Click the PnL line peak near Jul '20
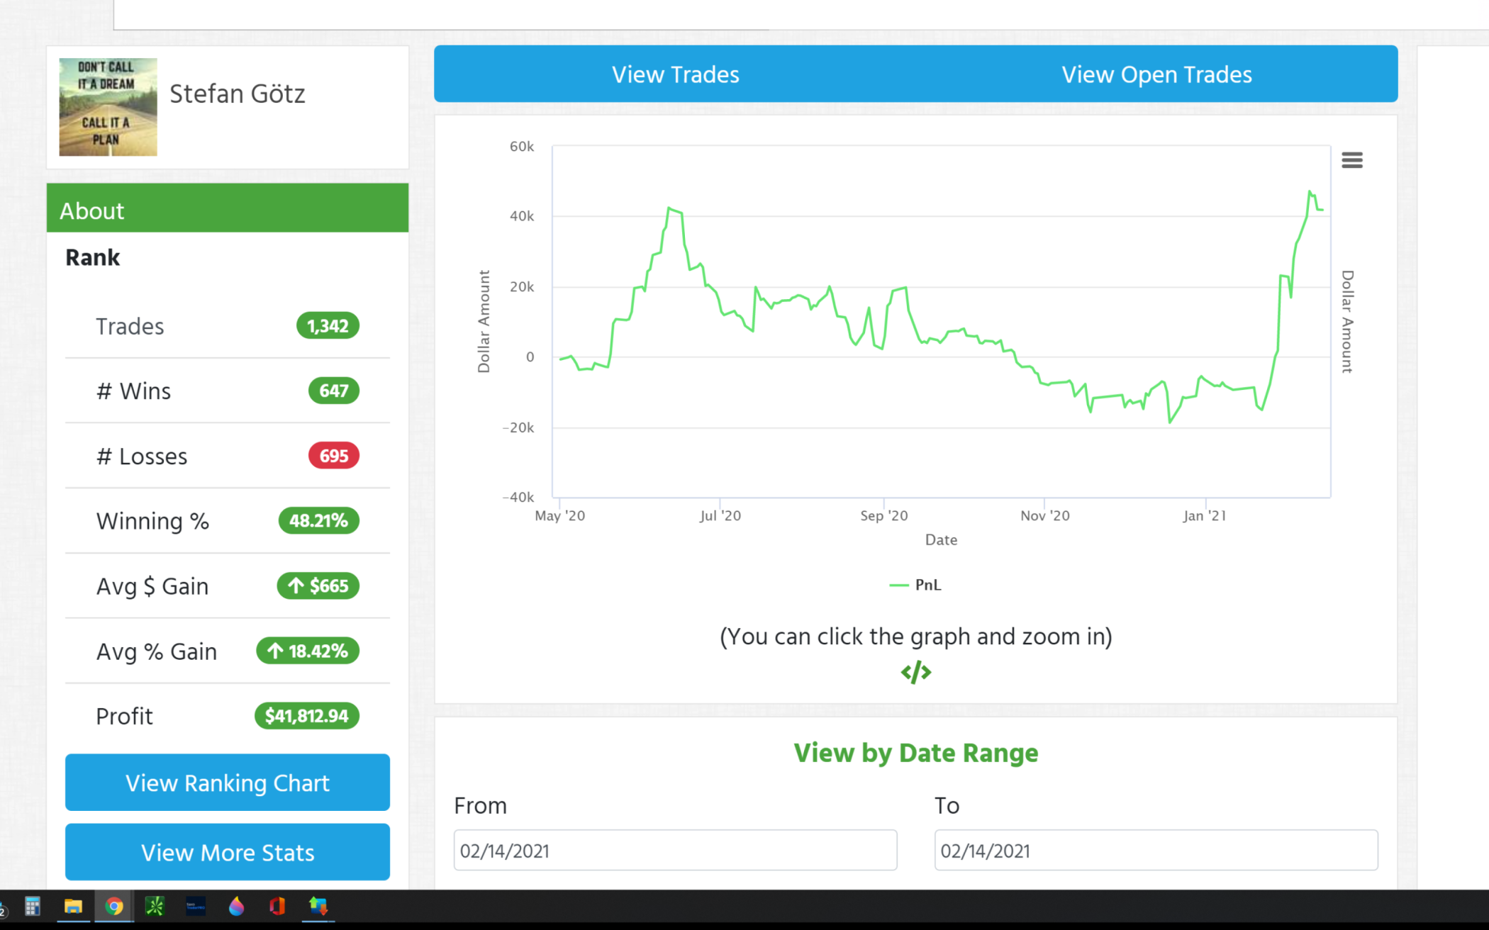This screenshot has width=1489, height=930. click(x=669, y=208)
